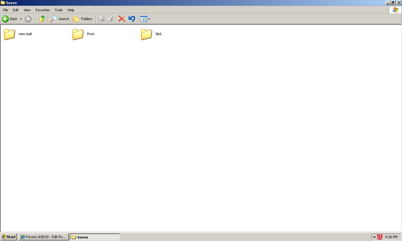The height and width of the screenshot is (241, 402).
Task: Expand hidden system tray icons
Action: pyautogui.click(x=374, y=237)
